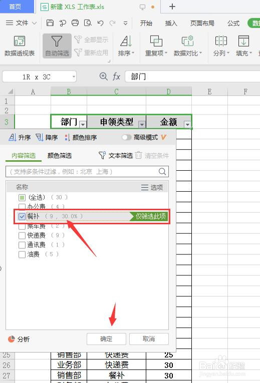The height and width of the screenshot is (383, 260).
Task: Toggle the 高级模式 advanced mode switch
Action: [127, 137]
